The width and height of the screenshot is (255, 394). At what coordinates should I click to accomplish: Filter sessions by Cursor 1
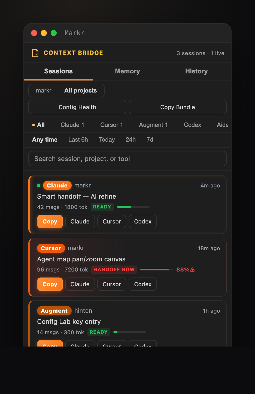pyautogui.click(x=112, y=125)
